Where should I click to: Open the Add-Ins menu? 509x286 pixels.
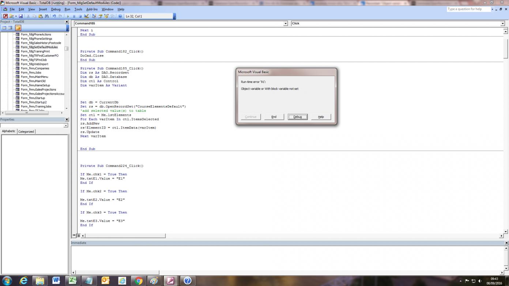coord(92,9)
